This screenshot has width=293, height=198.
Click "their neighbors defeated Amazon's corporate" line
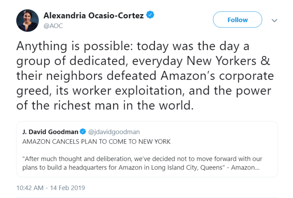145,75
